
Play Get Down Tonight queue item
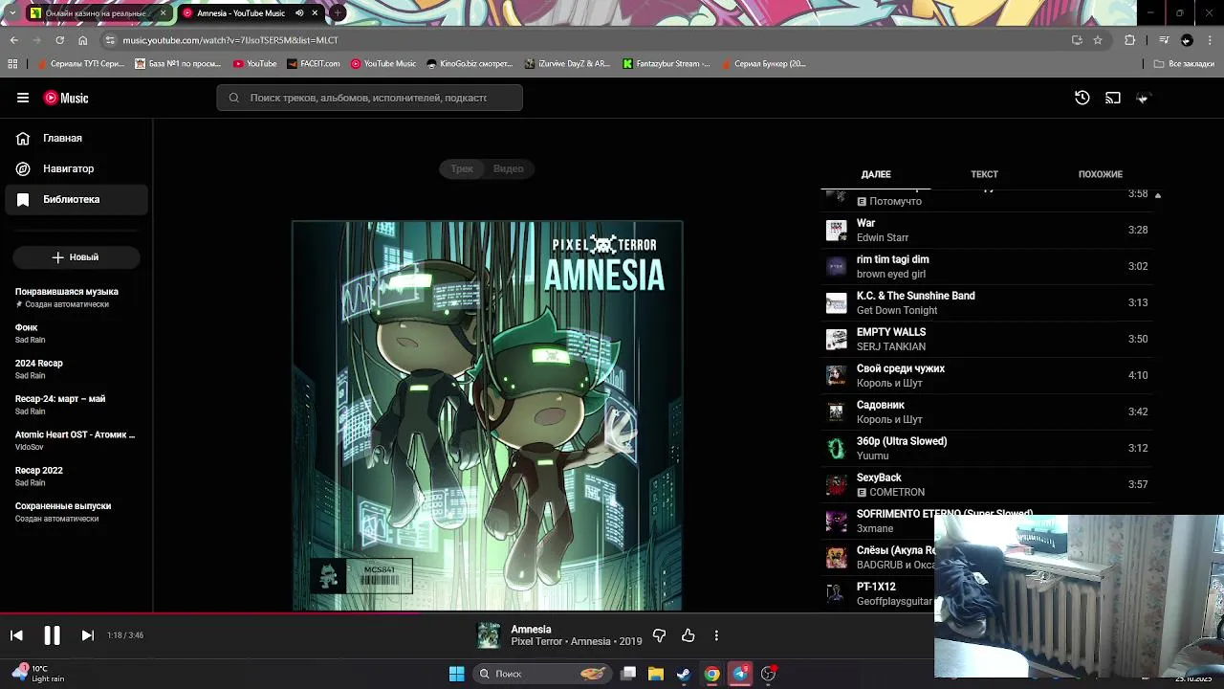(987, 302)
